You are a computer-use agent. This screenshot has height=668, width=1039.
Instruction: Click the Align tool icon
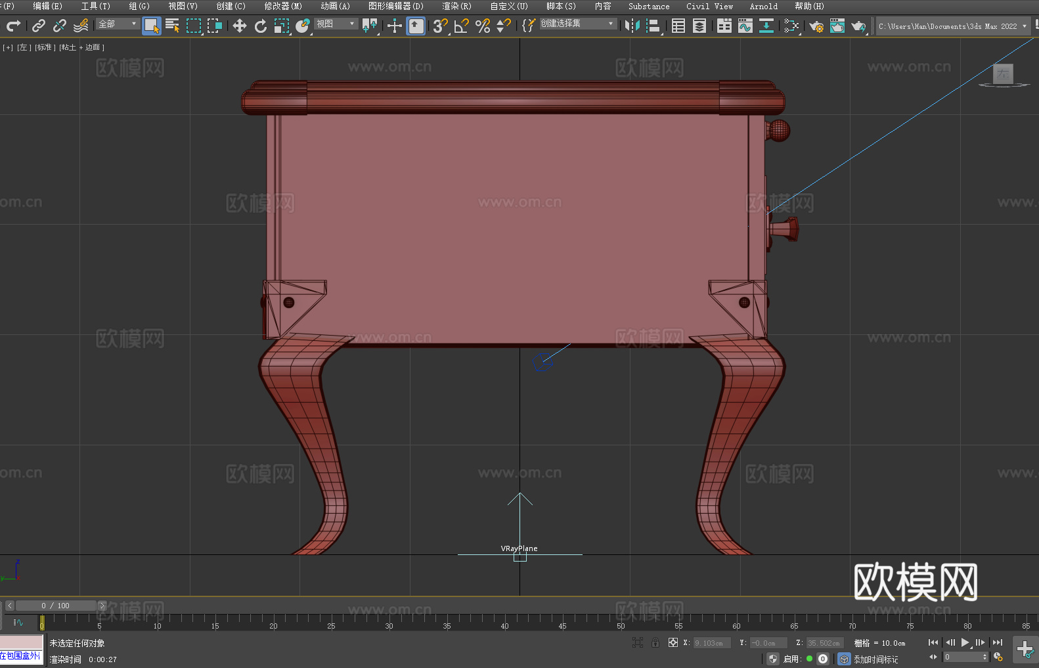click(653, 26)
